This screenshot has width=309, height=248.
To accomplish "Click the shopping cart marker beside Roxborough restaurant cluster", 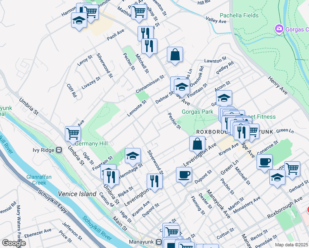I will pyautogui.click(x=254, y=132).
